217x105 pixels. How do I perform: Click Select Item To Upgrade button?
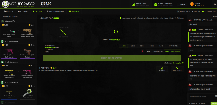click(112, 58)
